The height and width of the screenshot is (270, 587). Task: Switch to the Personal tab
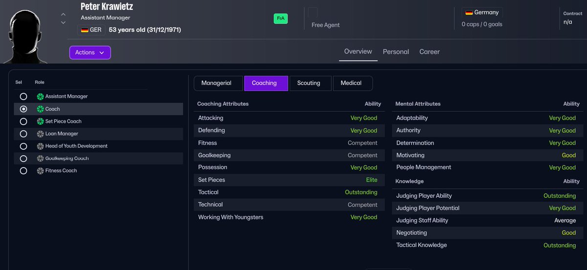tap(396, 52)
